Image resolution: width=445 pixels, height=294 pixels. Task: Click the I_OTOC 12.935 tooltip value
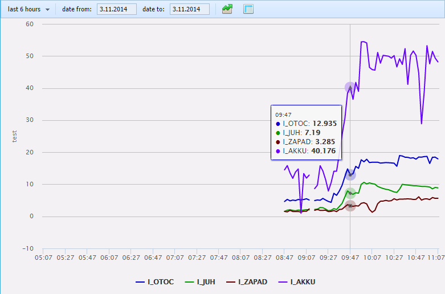(x=324, y=124)
